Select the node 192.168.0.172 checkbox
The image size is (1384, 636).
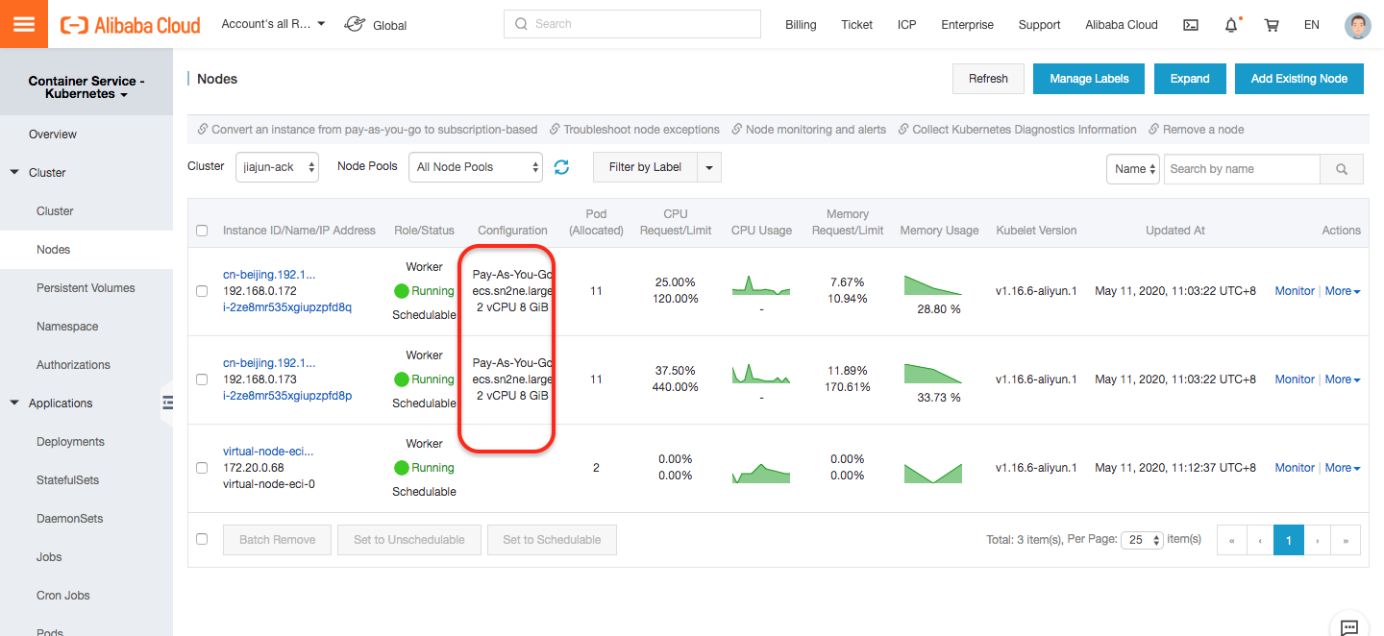pos(202,291)
